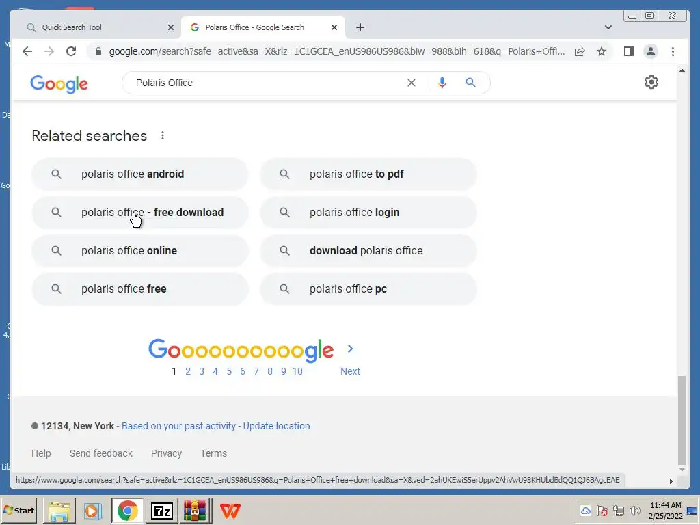The image size is (700, 525).
Task: Click the Next results link
Action: click(350, 371)
